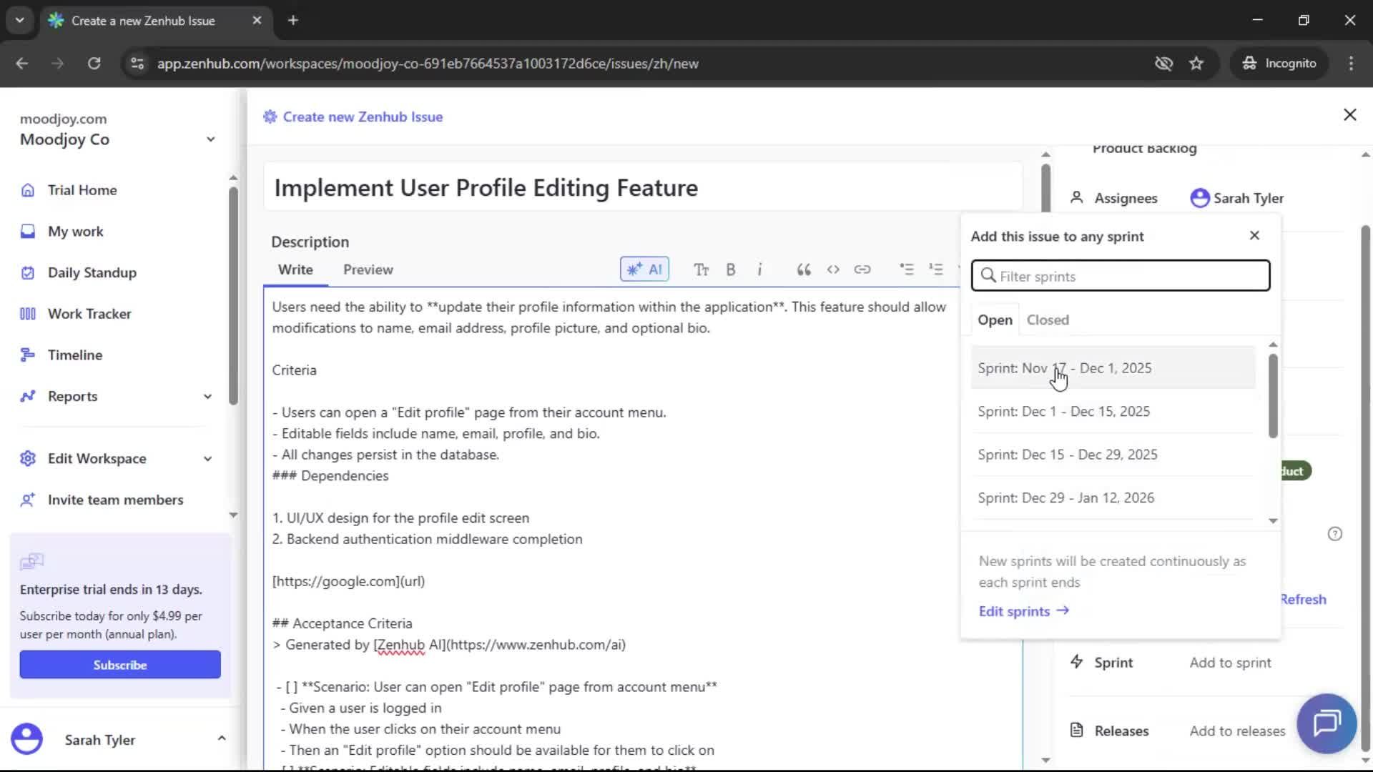Expand the Edit Workspace section
This screenshot has width=1373, height=772.
point(207,458)
